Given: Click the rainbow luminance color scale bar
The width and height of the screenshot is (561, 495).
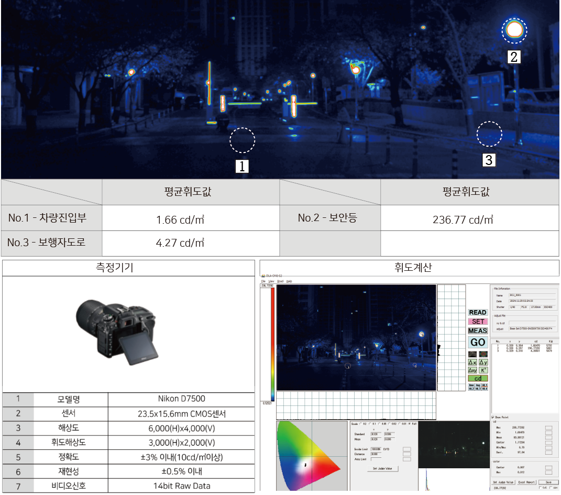Looking at the screenshot, I should [272, 345].
